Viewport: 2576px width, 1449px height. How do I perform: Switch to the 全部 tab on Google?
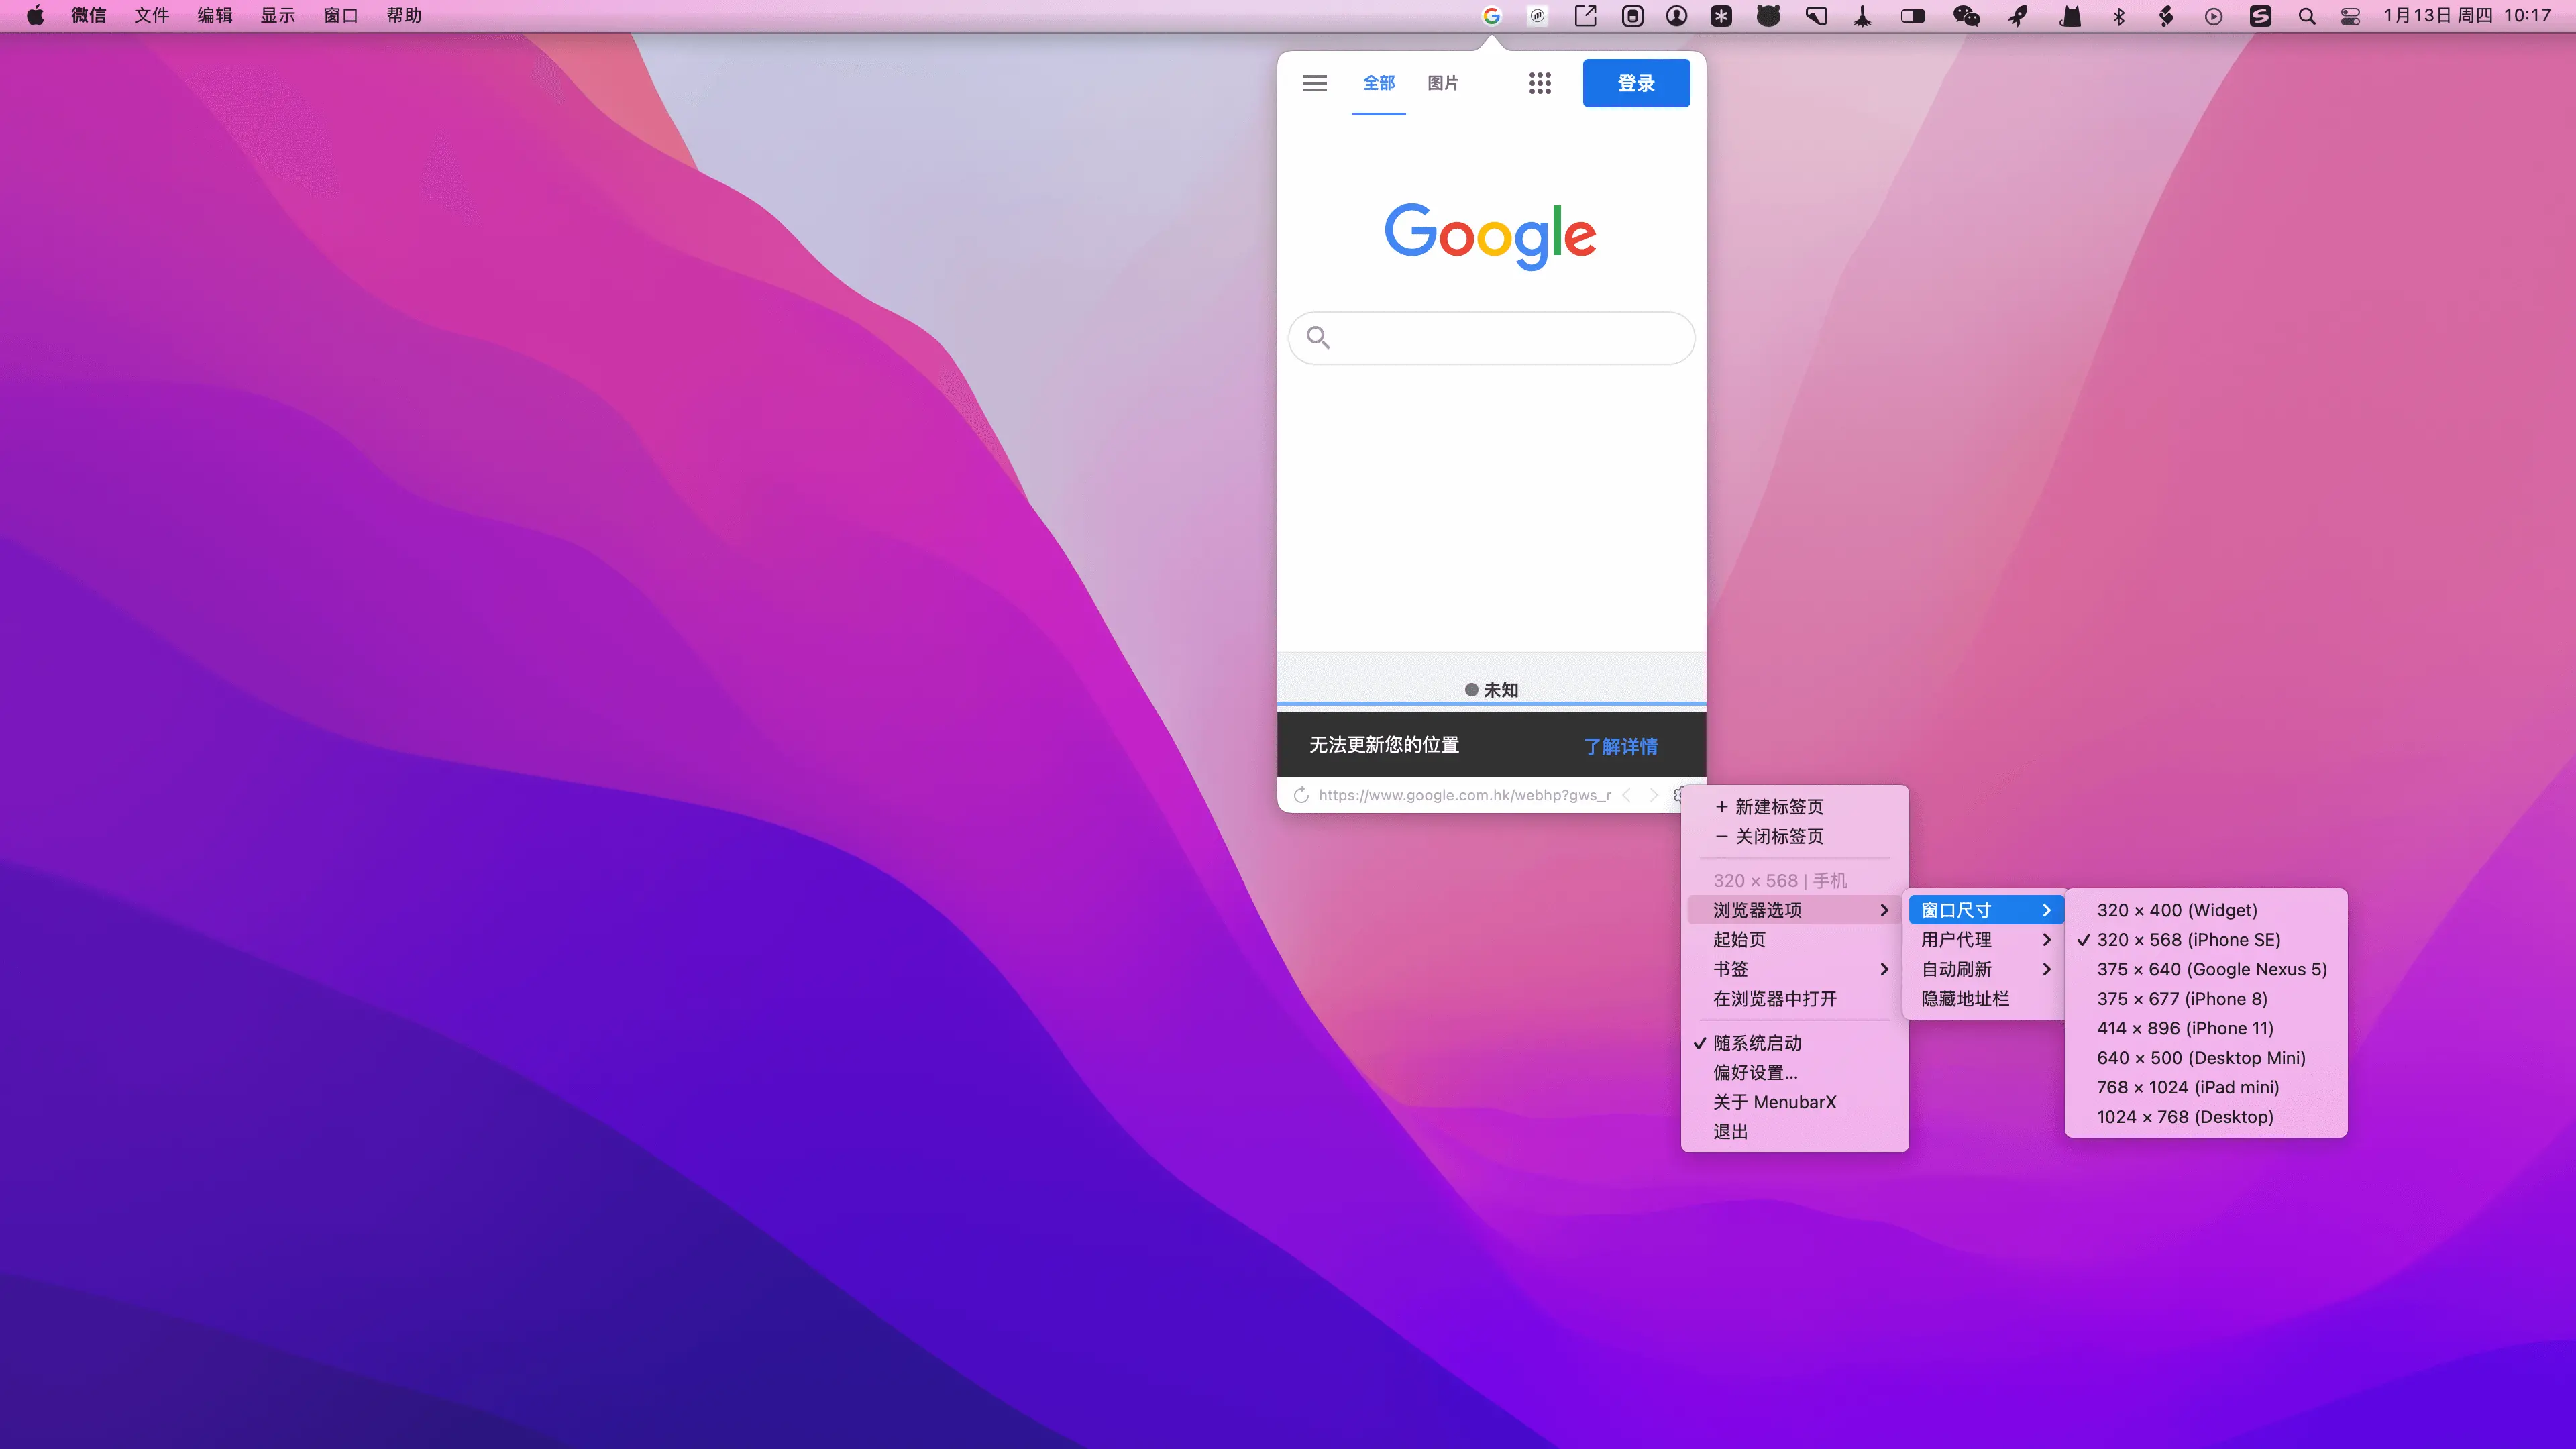1379,83
